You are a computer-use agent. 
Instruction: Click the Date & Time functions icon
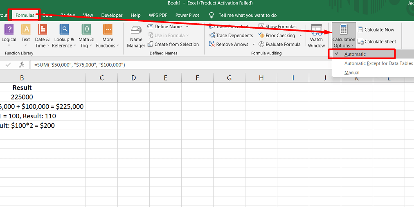[42, 29]
